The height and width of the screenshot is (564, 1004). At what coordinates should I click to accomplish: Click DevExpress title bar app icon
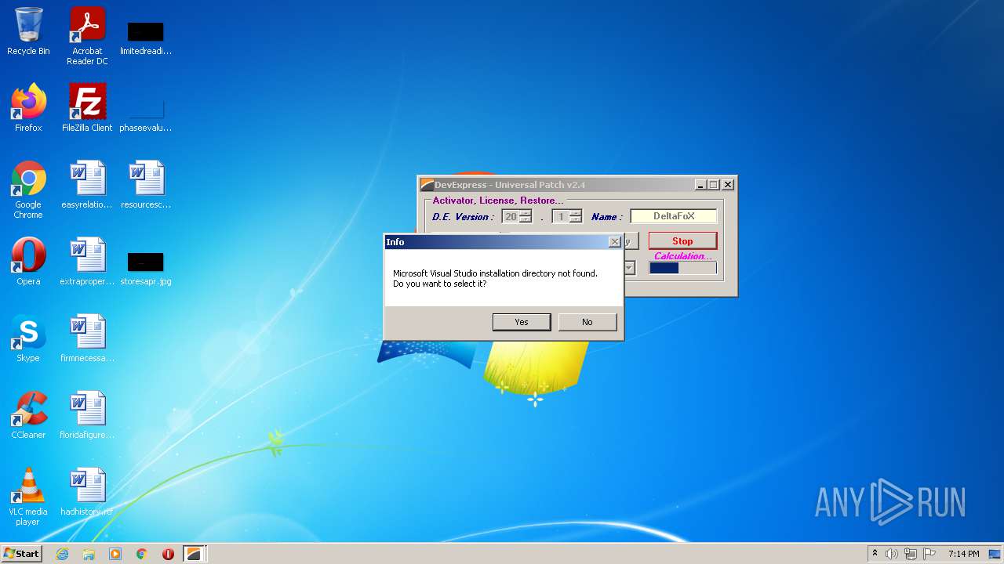click(427, 185)
